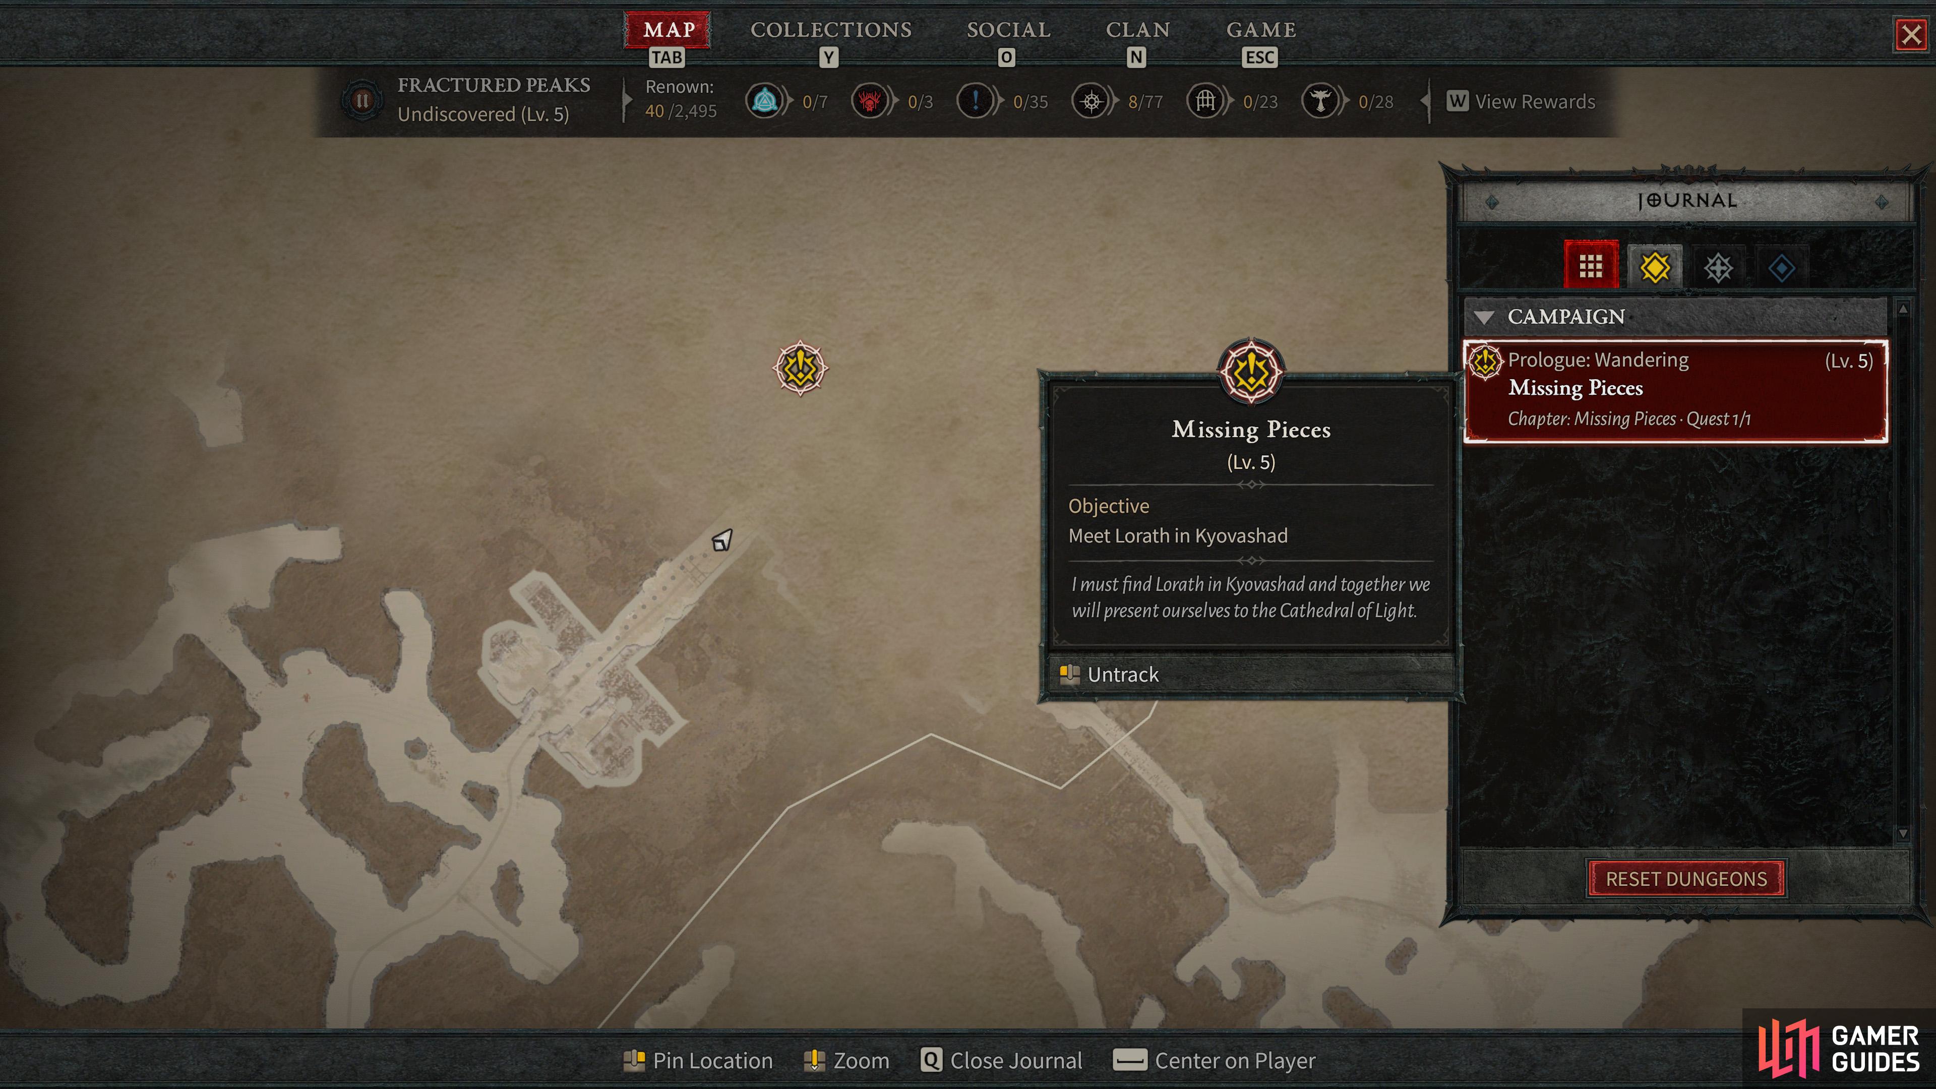Toggle the all-quests grid filter in Journal

tap(1590, 265)
